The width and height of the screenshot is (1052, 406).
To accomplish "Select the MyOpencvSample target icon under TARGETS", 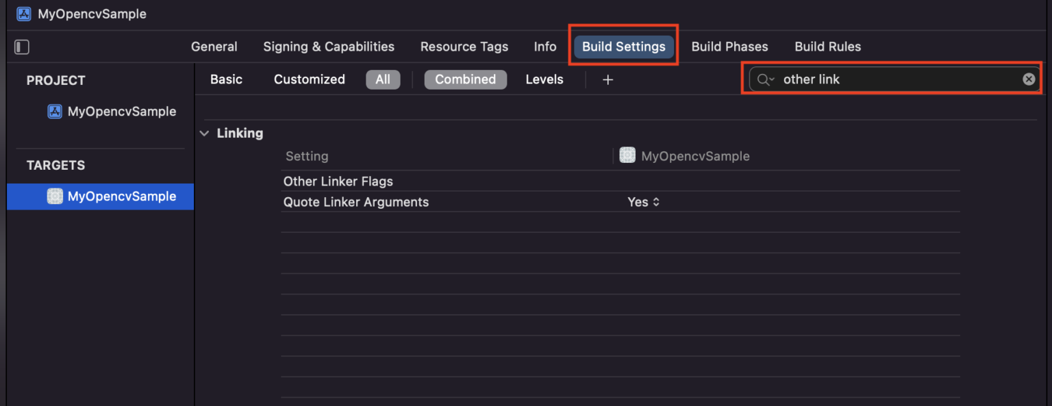I will (x=54, y=196).
